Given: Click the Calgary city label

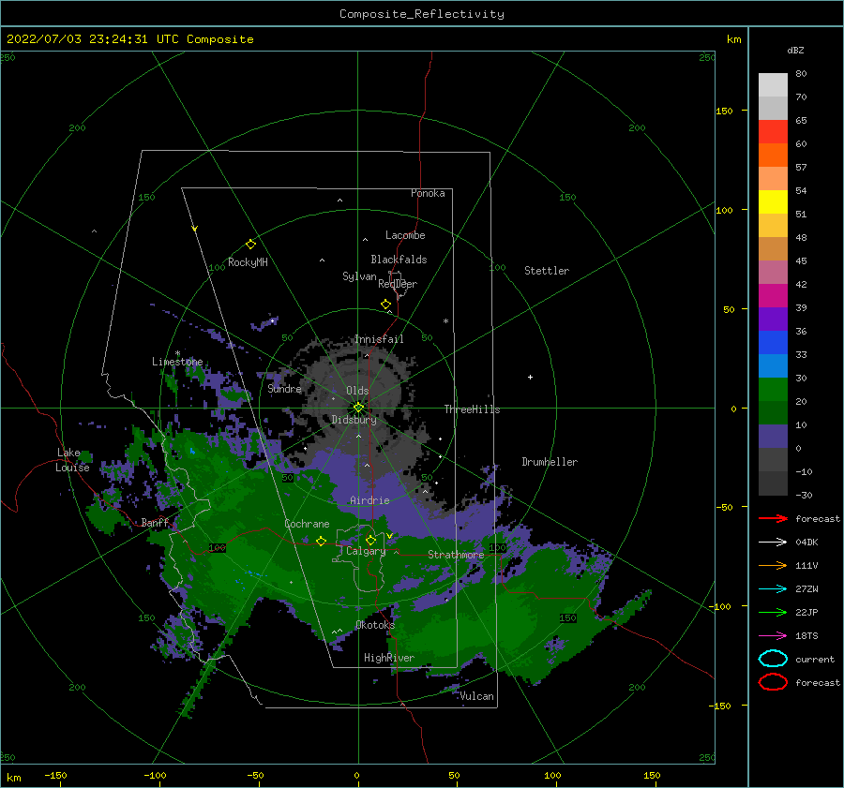Looking at the screenshot, I should pos(366,551).
